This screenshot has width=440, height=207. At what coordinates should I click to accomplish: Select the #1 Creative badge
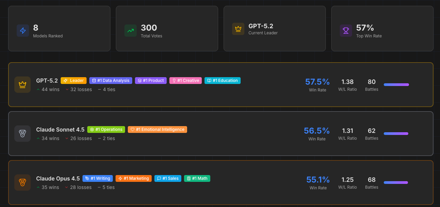click(185, 81)
